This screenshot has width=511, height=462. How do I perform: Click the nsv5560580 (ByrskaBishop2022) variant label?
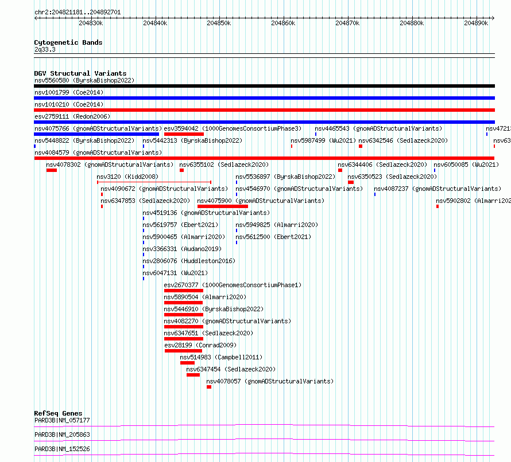[x=84, y=80]
